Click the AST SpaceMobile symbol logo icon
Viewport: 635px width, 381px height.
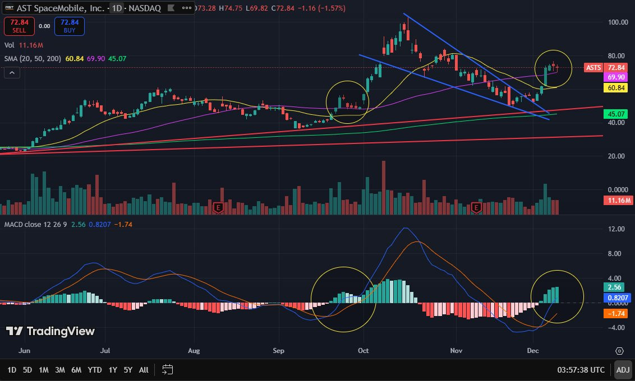coord(10,8)
